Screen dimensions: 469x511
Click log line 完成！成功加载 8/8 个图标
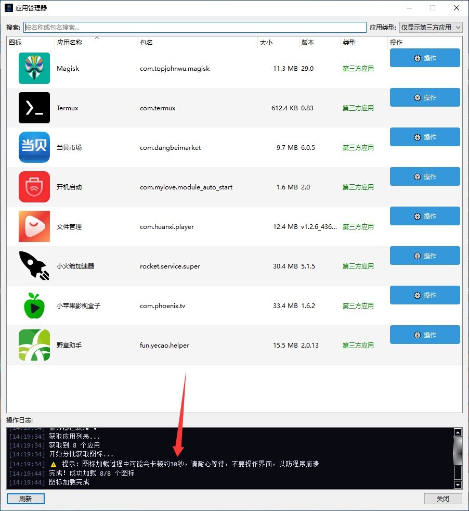pos(92,473)
